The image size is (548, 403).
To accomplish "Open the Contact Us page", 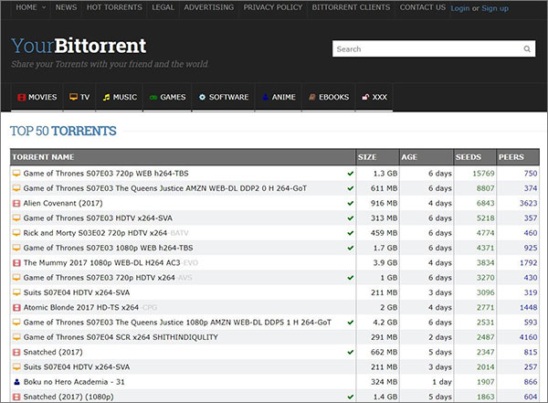I will (x=423, y=7).
